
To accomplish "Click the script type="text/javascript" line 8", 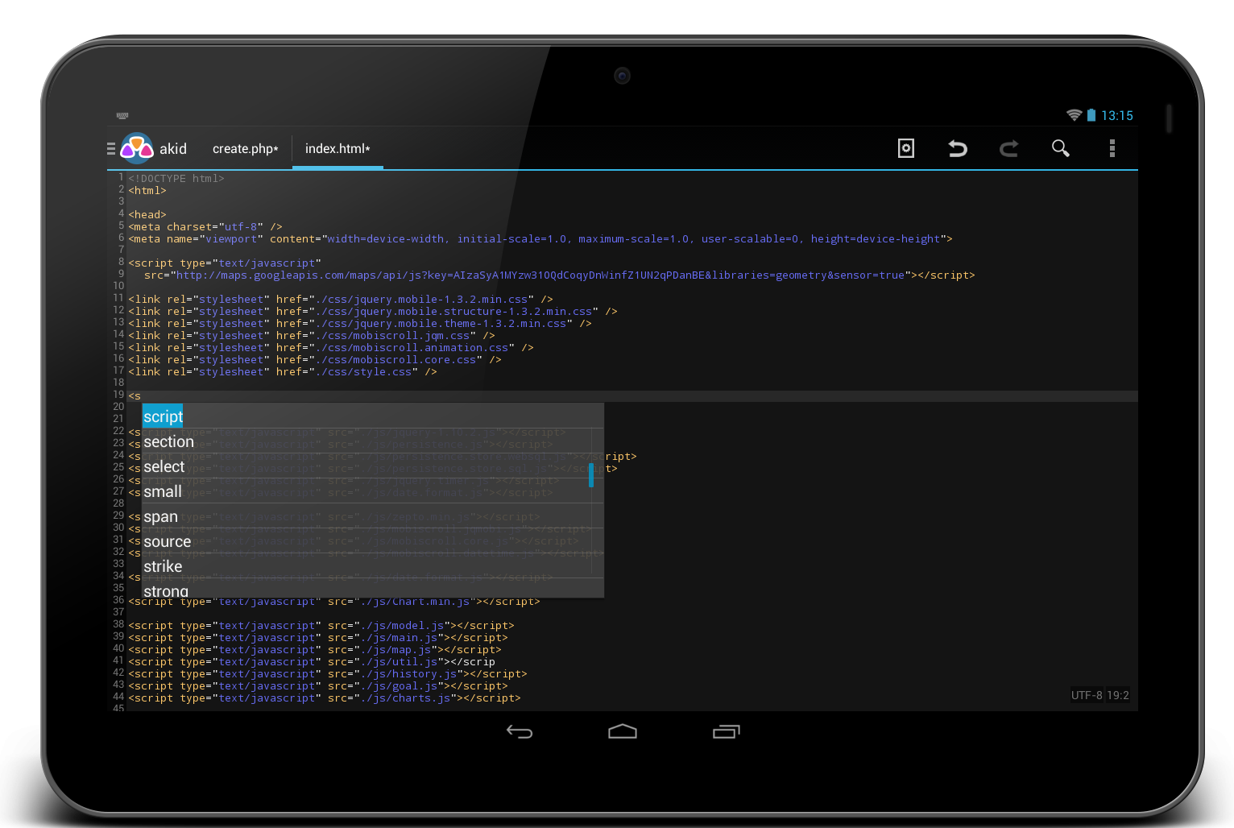I will point(225,263).
